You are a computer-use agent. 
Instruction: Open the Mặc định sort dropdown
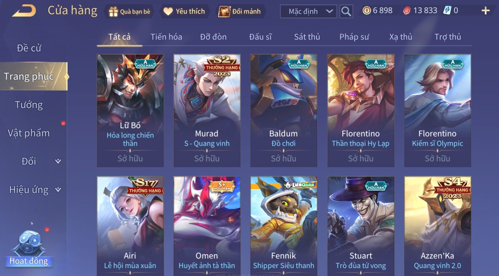308,11
